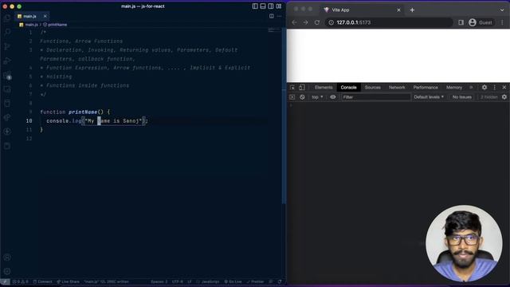Click Go Live in status bar
This screenshot has width=510, height=287.
click(x=233, y=281)
